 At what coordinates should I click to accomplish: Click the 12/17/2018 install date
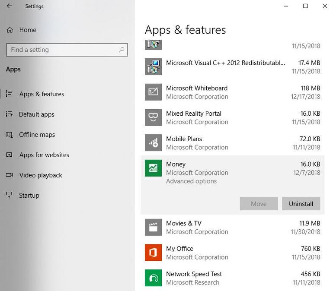pyautogui.click(x=305, y=97)
